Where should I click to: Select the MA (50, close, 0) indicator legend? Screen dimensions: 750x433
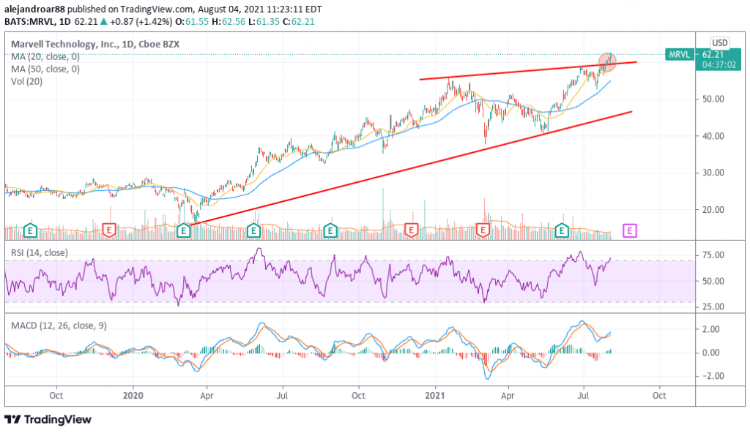(x=45, y=69)
